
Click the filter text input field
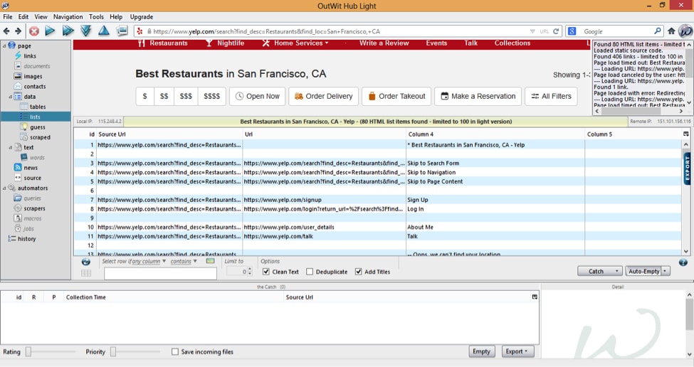click(160, 273)
